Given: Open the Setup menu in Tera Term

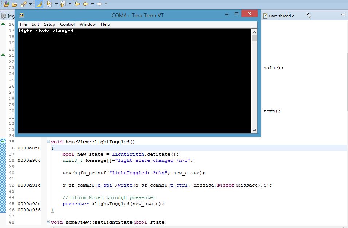Looking at the screenshot, I should [x=49, y=24].
